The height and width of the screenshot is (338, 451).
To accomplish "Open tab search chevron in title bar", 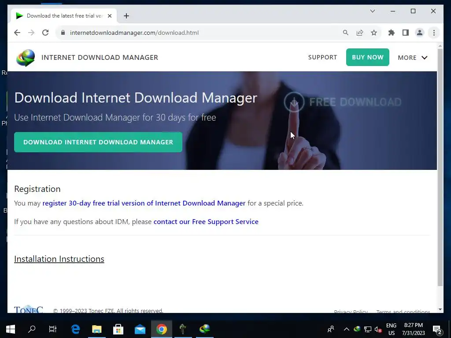I will click(373, 11).
